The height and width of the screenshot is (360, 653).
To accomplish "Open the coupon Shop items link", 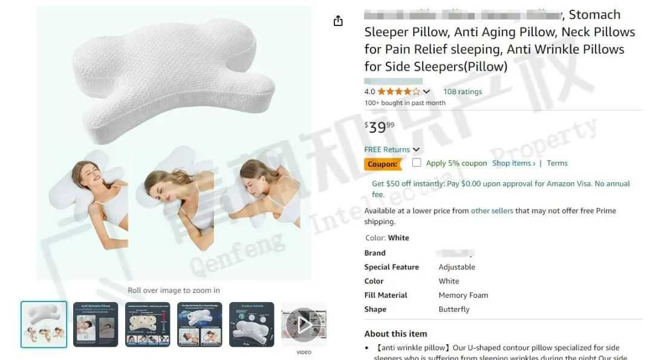I will point(513,163).
